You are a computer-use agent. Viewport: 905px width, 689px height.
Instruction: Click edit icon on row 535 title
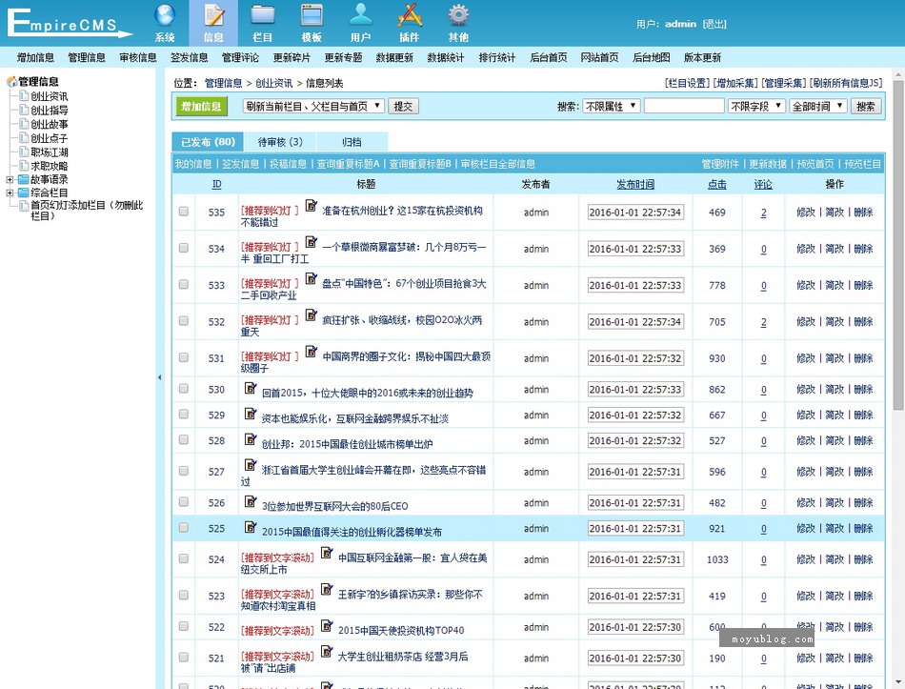(312, 206)
